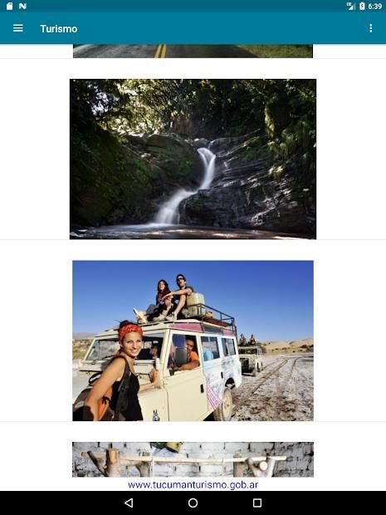Tap the Android home button
The image size is (386, 515).
pos(193,503)
